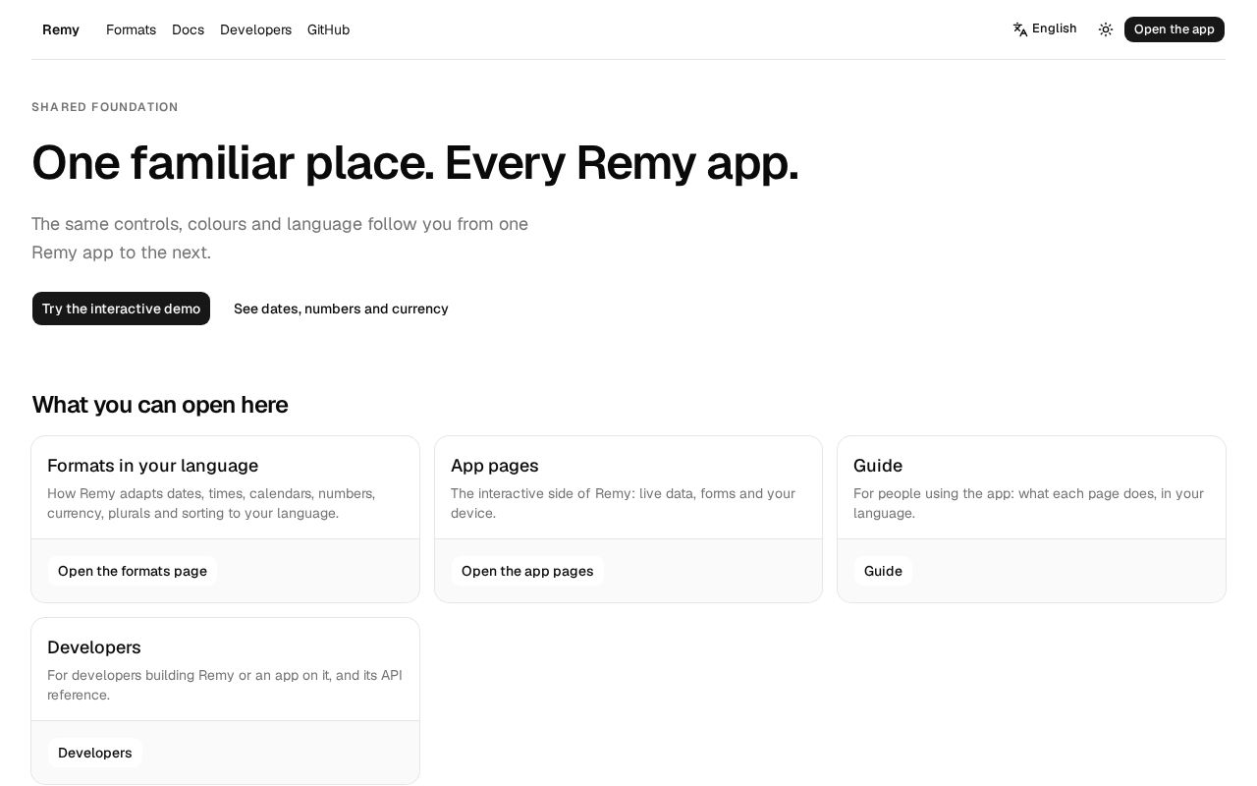Screen dimensions: 1257x786
Task: Open the English language selector
Action: click(x=1045, y=29)
